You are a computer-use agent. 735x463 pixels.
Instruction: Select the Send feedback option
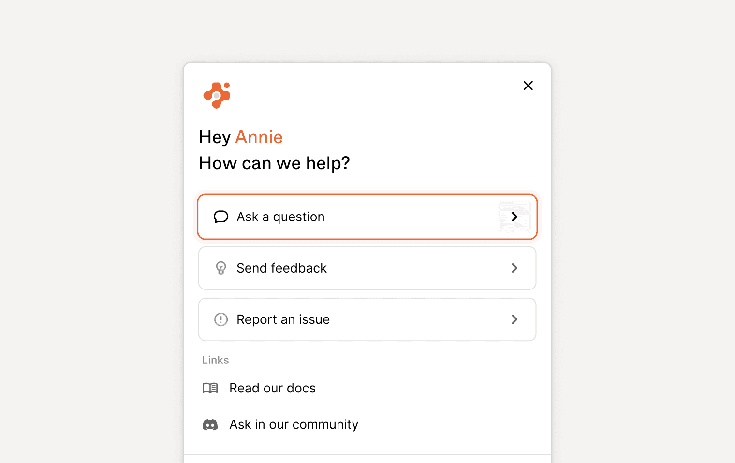pyautogui.click(x=367, y=268)
